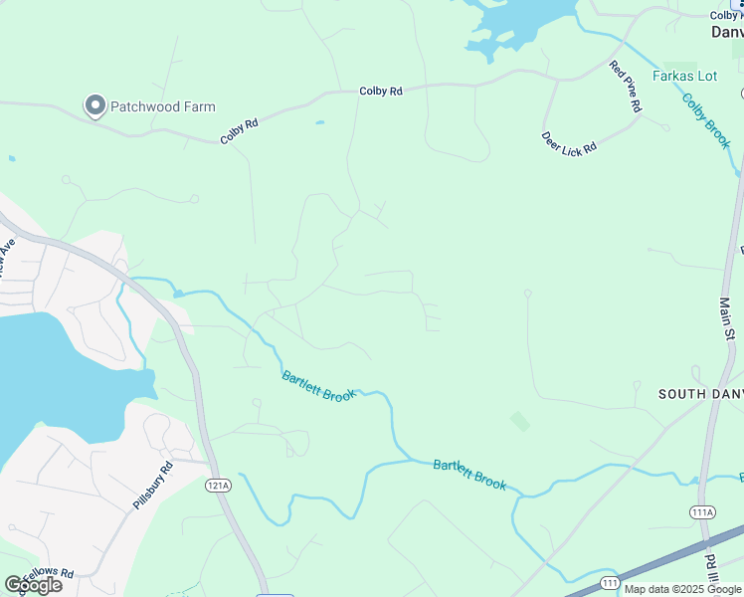Click the Route 111 highway shield
The width and height of the screenshot is (744, 597).
pos(610,583)
